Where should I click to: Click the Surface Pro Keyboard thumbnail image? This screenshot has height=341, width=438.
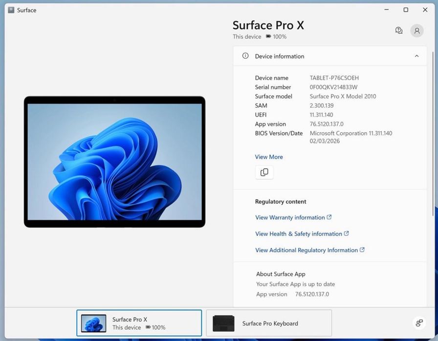223,323
